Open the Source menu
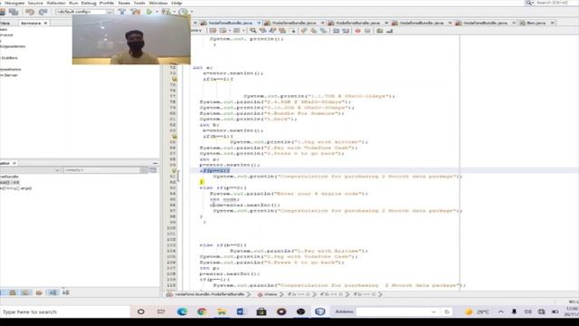Viewport: 579px width, 326px height. coord(35,3)
